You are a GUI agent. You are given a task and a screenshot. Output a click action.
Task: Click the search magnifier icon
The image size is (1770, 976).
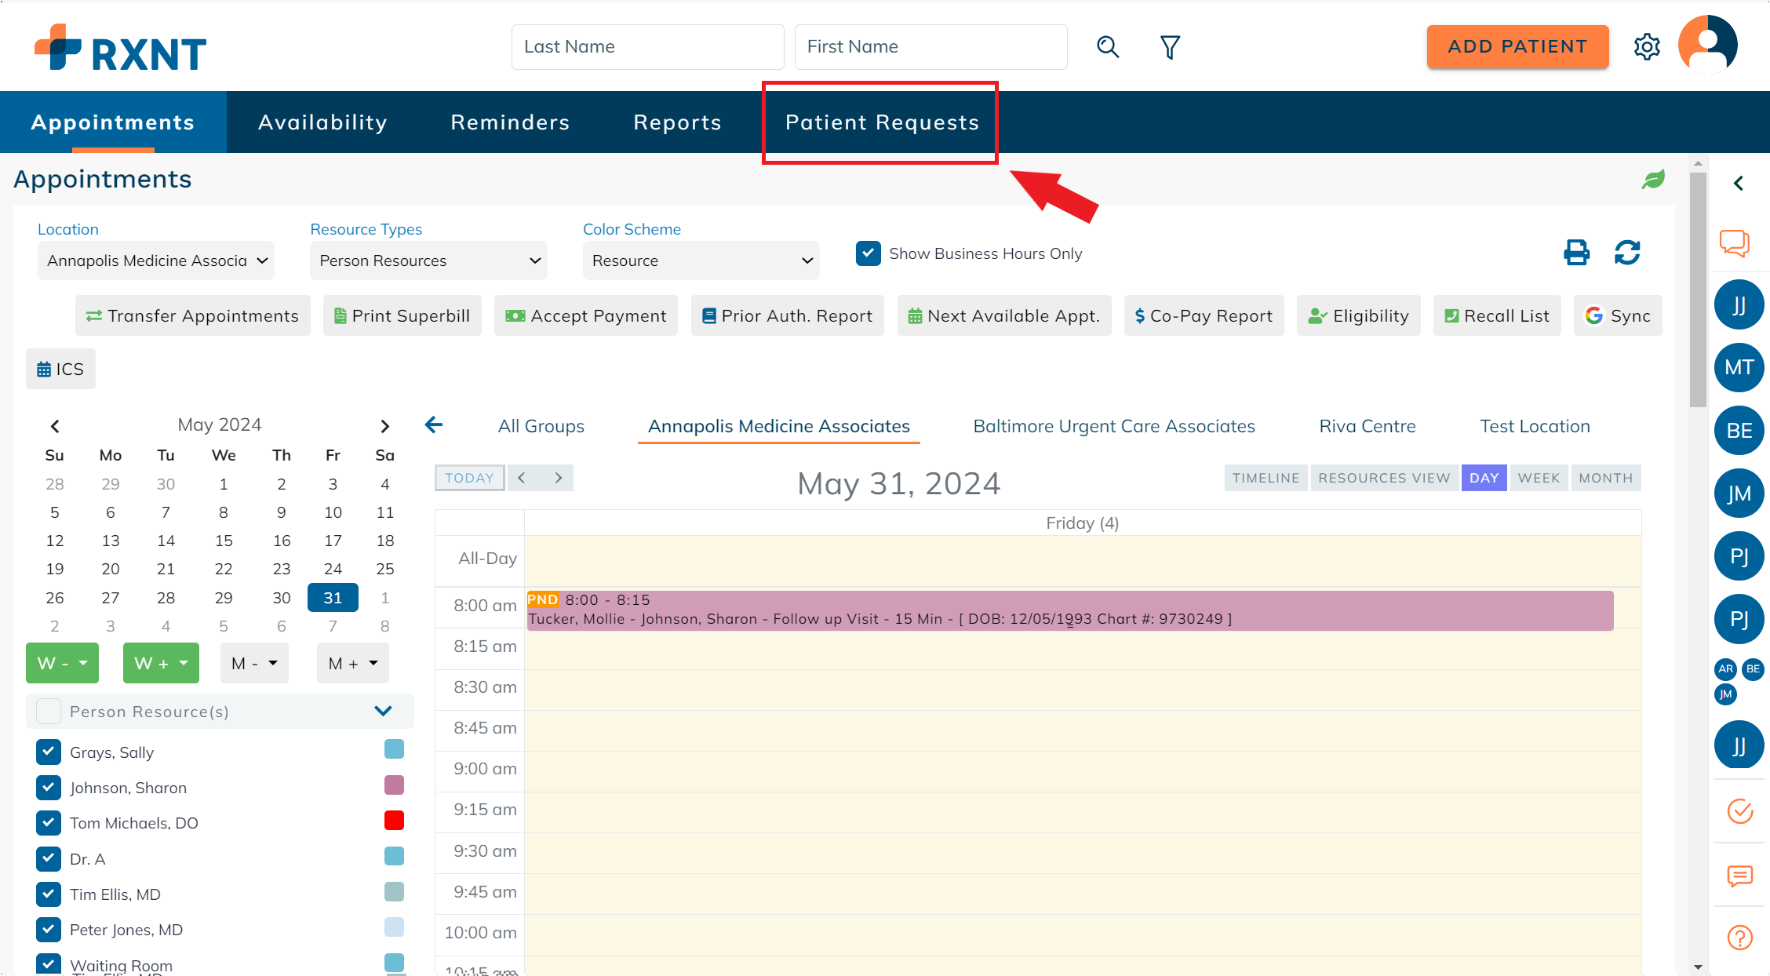click(x=1107, y=47)
